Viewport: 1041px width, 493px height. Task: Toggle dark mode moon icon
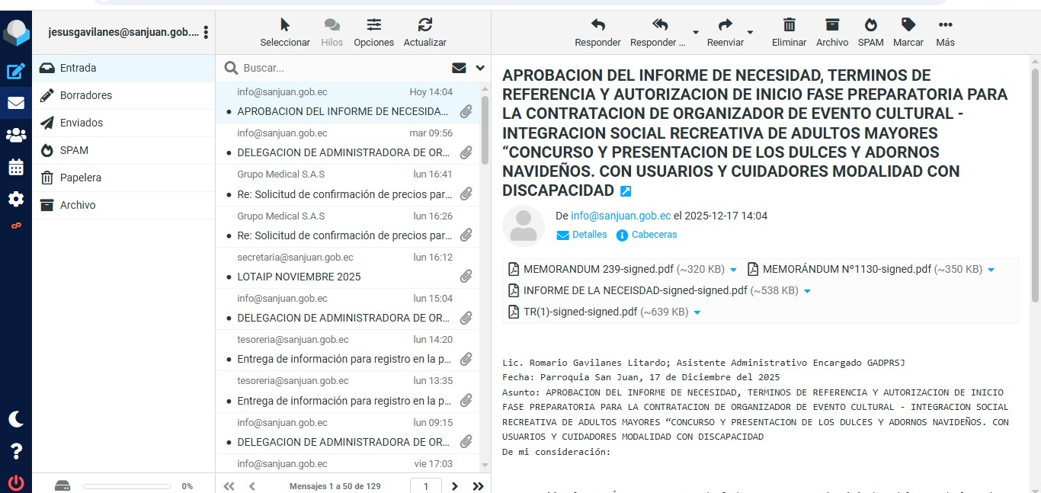point(16,419)
